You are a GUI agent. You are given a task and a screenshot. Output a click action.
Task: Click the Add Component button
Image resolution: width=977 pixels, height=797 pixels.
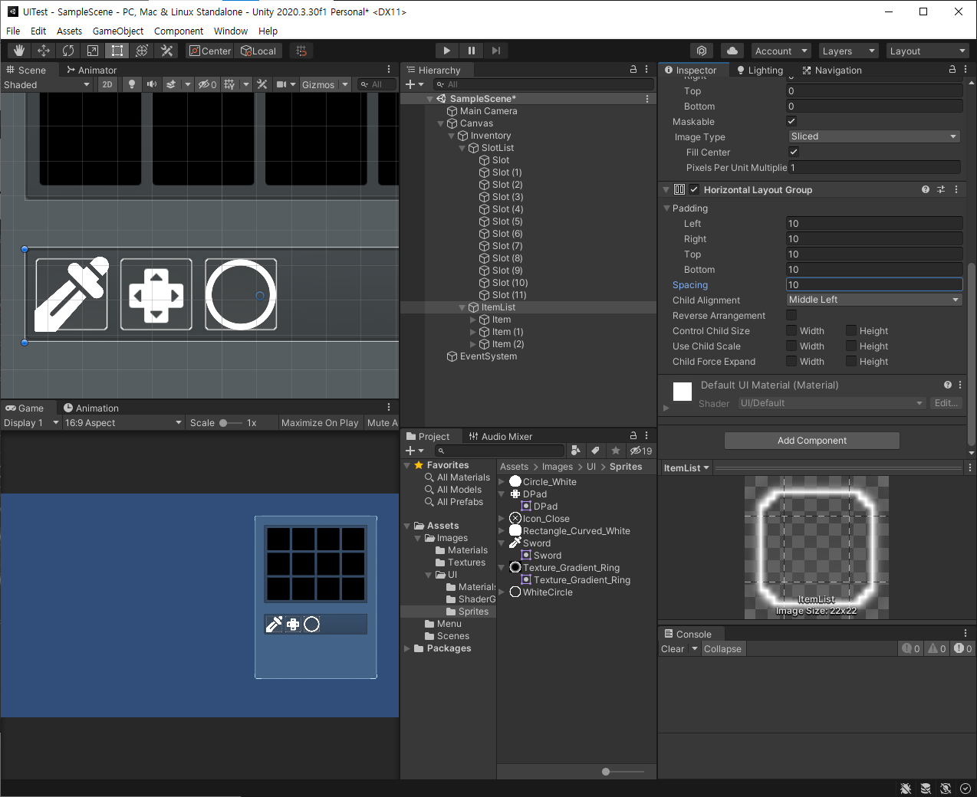click(x=812, y=441)
